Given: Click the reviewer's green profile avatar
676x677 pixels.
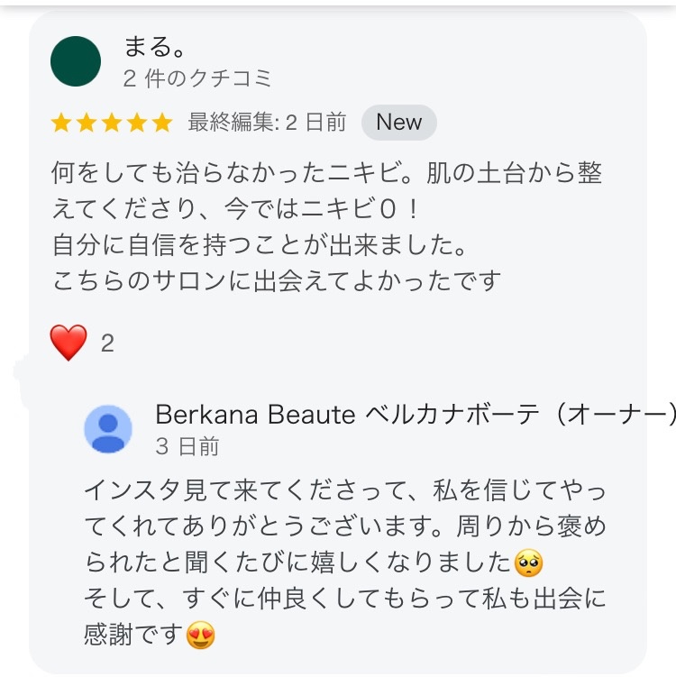Looking at the screenshot, I should (76, 61).
